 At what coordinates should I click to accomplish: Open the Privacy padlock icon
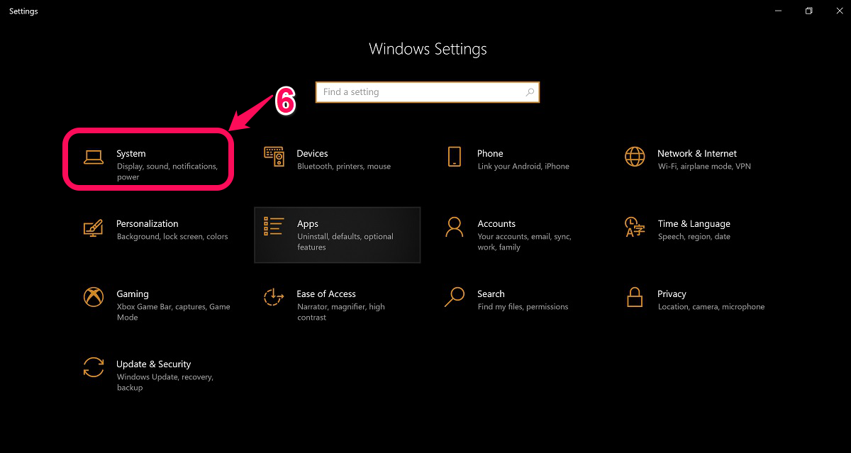click(635, 297)
